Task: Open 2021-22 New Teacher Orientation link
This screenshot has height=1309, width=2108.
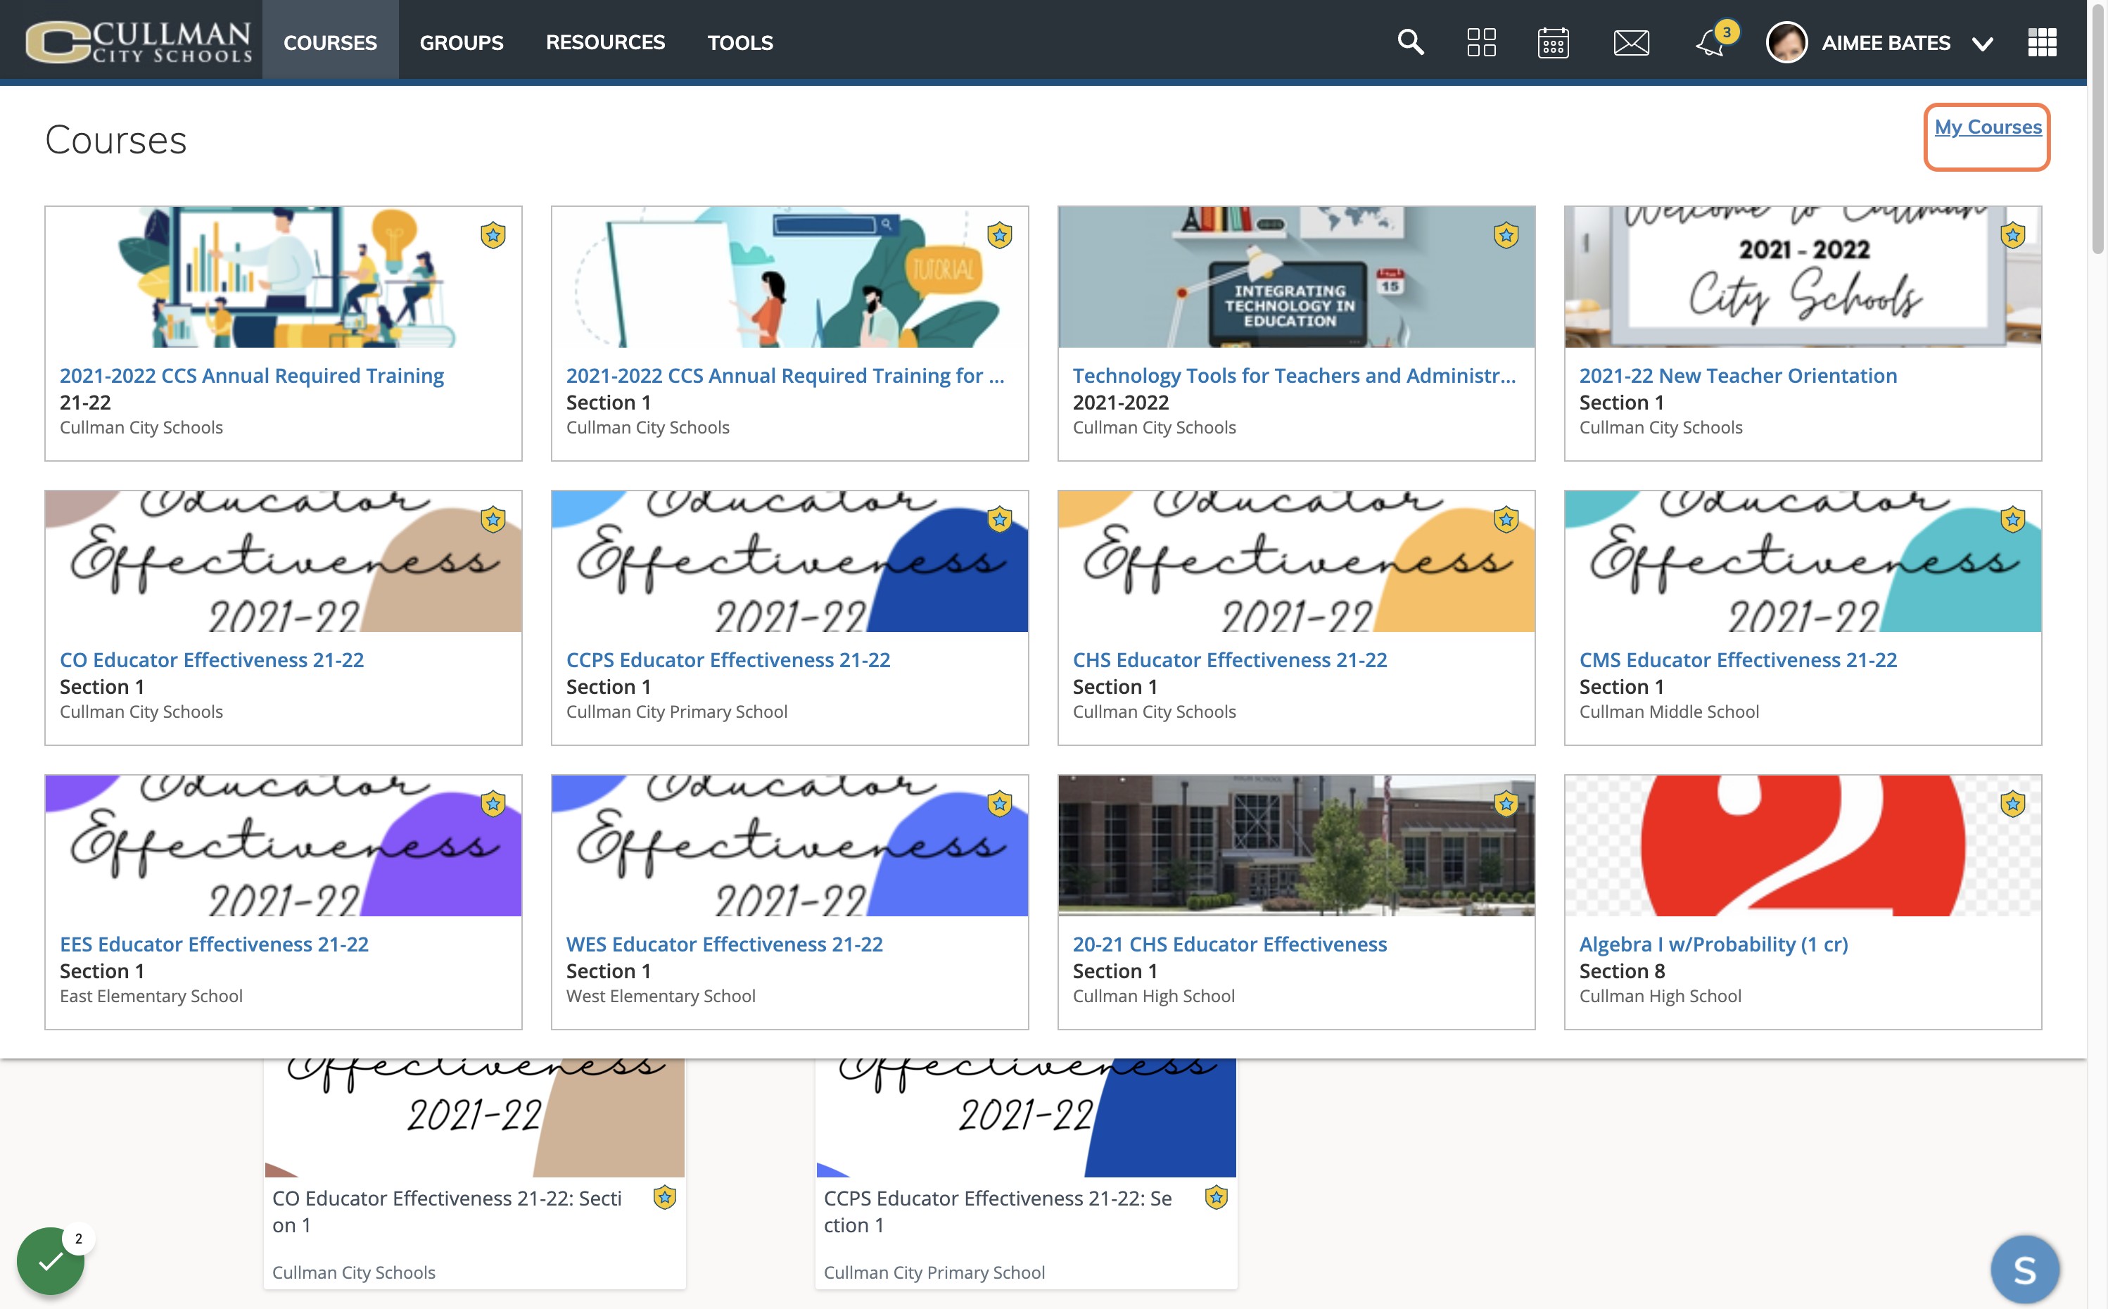Action: tap(1738, 376)
